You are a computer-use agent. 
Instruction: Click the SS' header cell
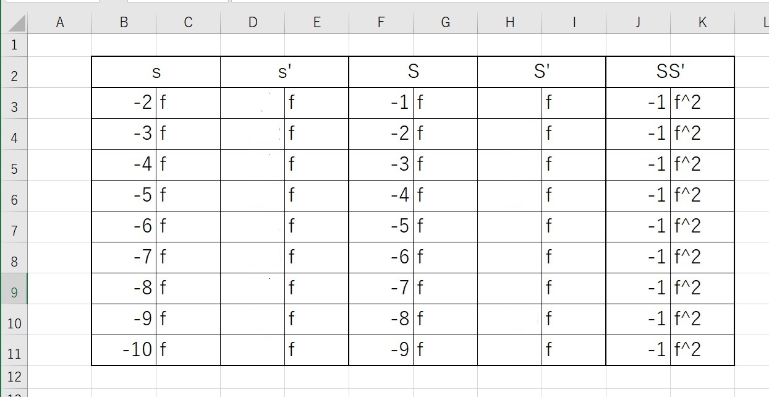(670, 72)
